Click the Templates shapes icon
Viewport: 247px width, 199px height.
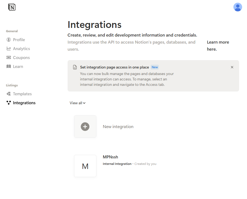(x=9, y=94)
